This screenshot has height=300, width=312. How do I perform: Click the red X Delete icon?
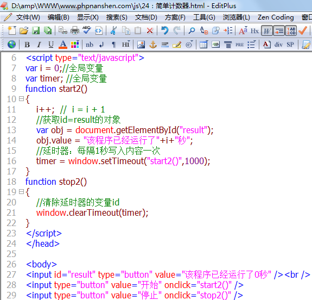tap(150, 31)
